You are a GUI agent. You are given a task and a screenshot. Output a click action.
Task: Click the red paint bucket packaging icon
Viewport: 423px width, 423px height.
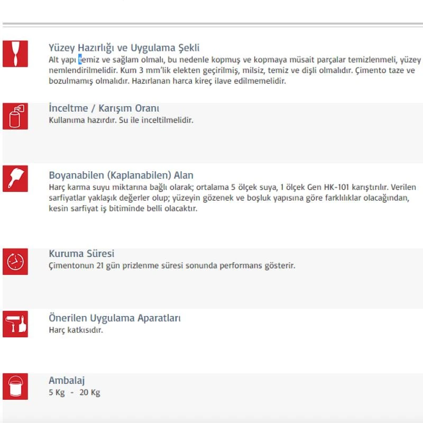[15, 386]
